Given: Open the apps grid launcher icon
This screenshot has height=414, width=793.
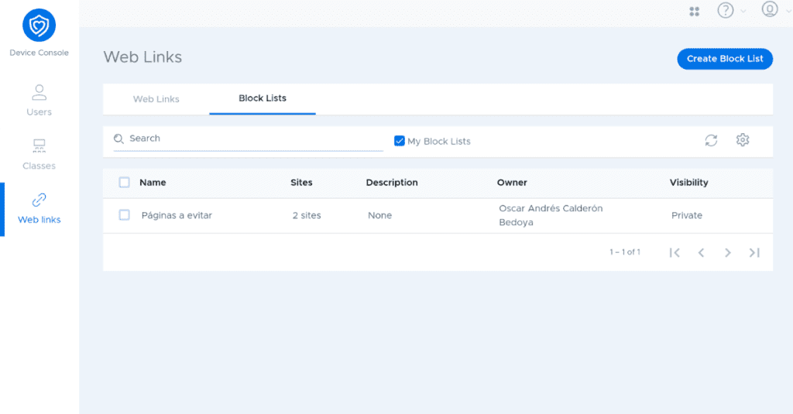Looking at the screenshot, I should pyautogui.click(x=694, y=11).
